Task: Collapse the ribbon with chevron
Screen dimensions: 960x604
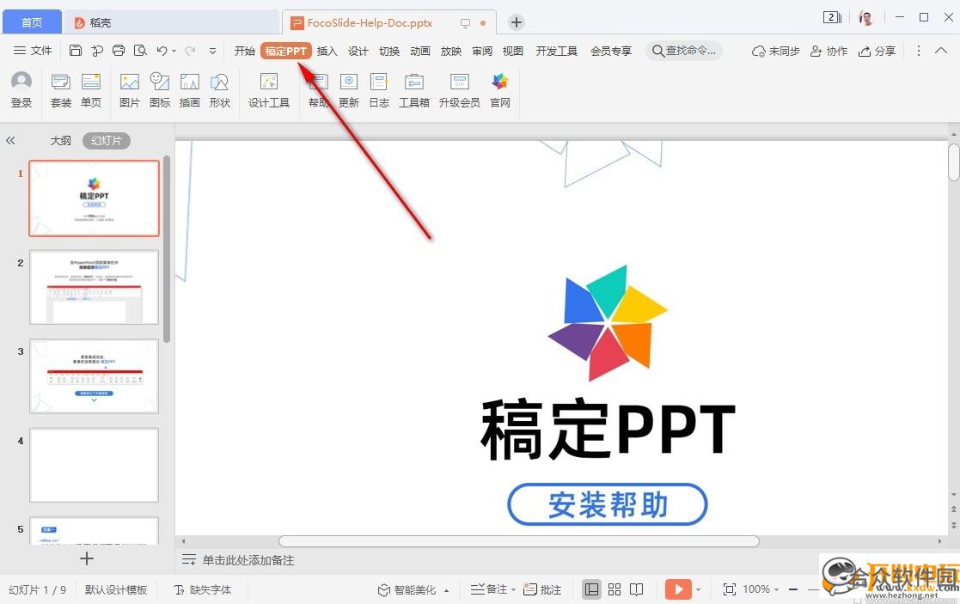Action: coord(941,51)
